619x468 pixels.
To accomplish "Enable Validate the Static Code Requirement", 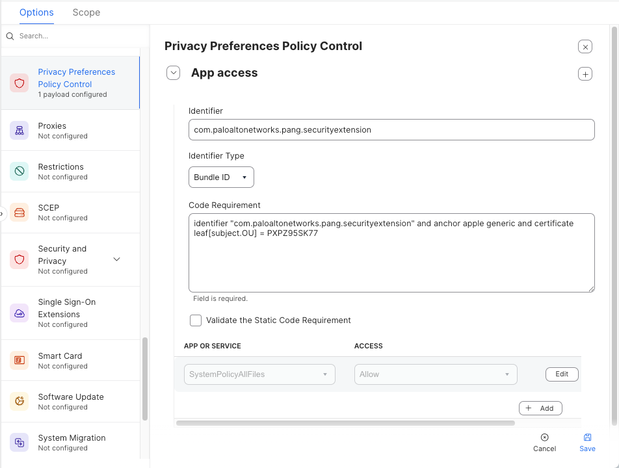I will (x=196, y=320).
